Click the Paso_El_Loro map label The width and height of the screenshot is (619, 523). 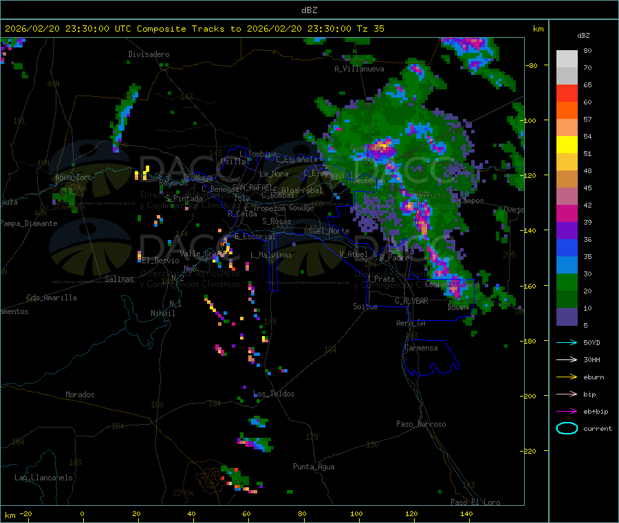(x=475, y=502)
